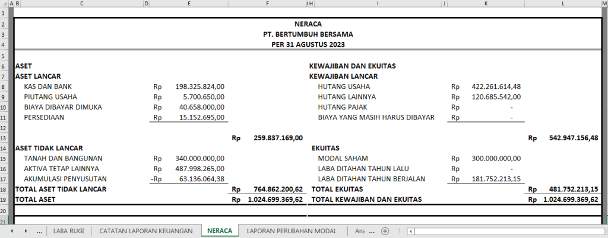
Task: Add a new sheet with the plus icon
Action: click(385, 231)
